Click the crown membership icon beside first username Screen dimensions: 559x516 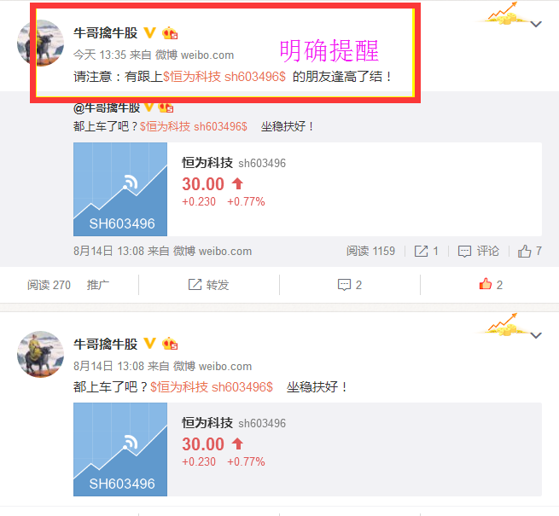[x=170, y=33]
